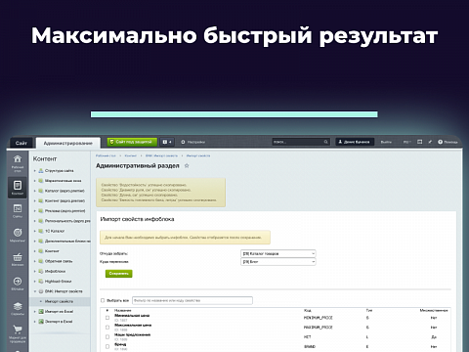
Task: Click the Сайт под защитой button
Action: (132, 142)
